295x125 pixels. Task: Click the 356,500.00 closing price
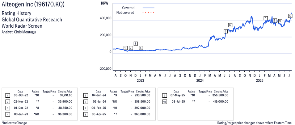click(x=221, y=96)
